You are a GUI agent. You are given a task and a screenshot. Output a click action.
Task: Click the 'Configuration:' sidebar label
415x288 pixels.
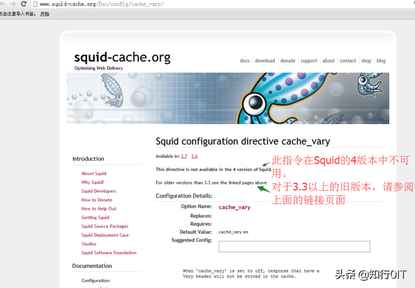pyautogui.click(x=96, y=281)
